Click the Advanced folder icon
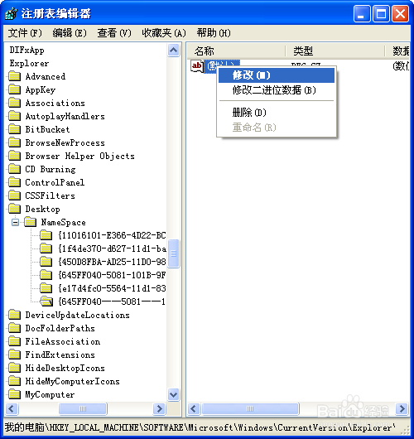This screenshot has height=439, width=414. 14,76
